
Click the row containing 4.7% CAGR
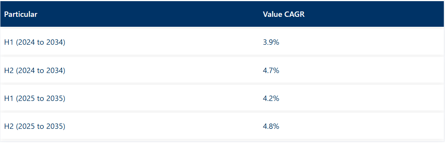coord(222,70)
